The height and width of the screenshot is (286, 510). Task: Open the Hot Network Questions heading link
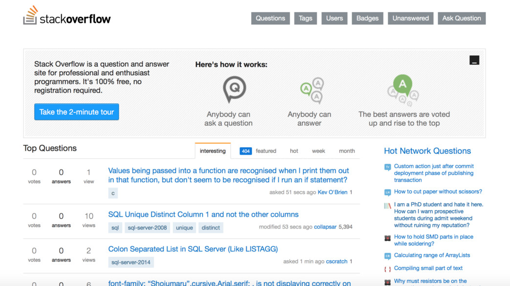pyautogui.click(x=427, y=151)
